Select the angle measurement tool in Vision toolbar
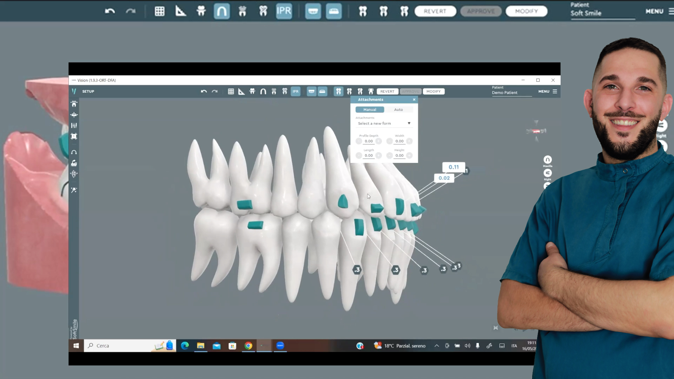This screenshot has width=674, height=379. click(x=242, y=91)
